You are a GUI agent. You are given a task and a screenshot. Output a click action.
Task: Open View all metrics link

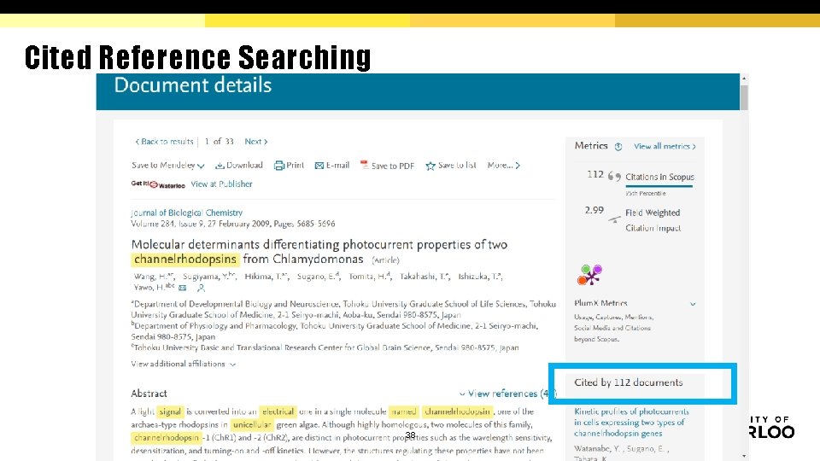(x=665, y=146)
